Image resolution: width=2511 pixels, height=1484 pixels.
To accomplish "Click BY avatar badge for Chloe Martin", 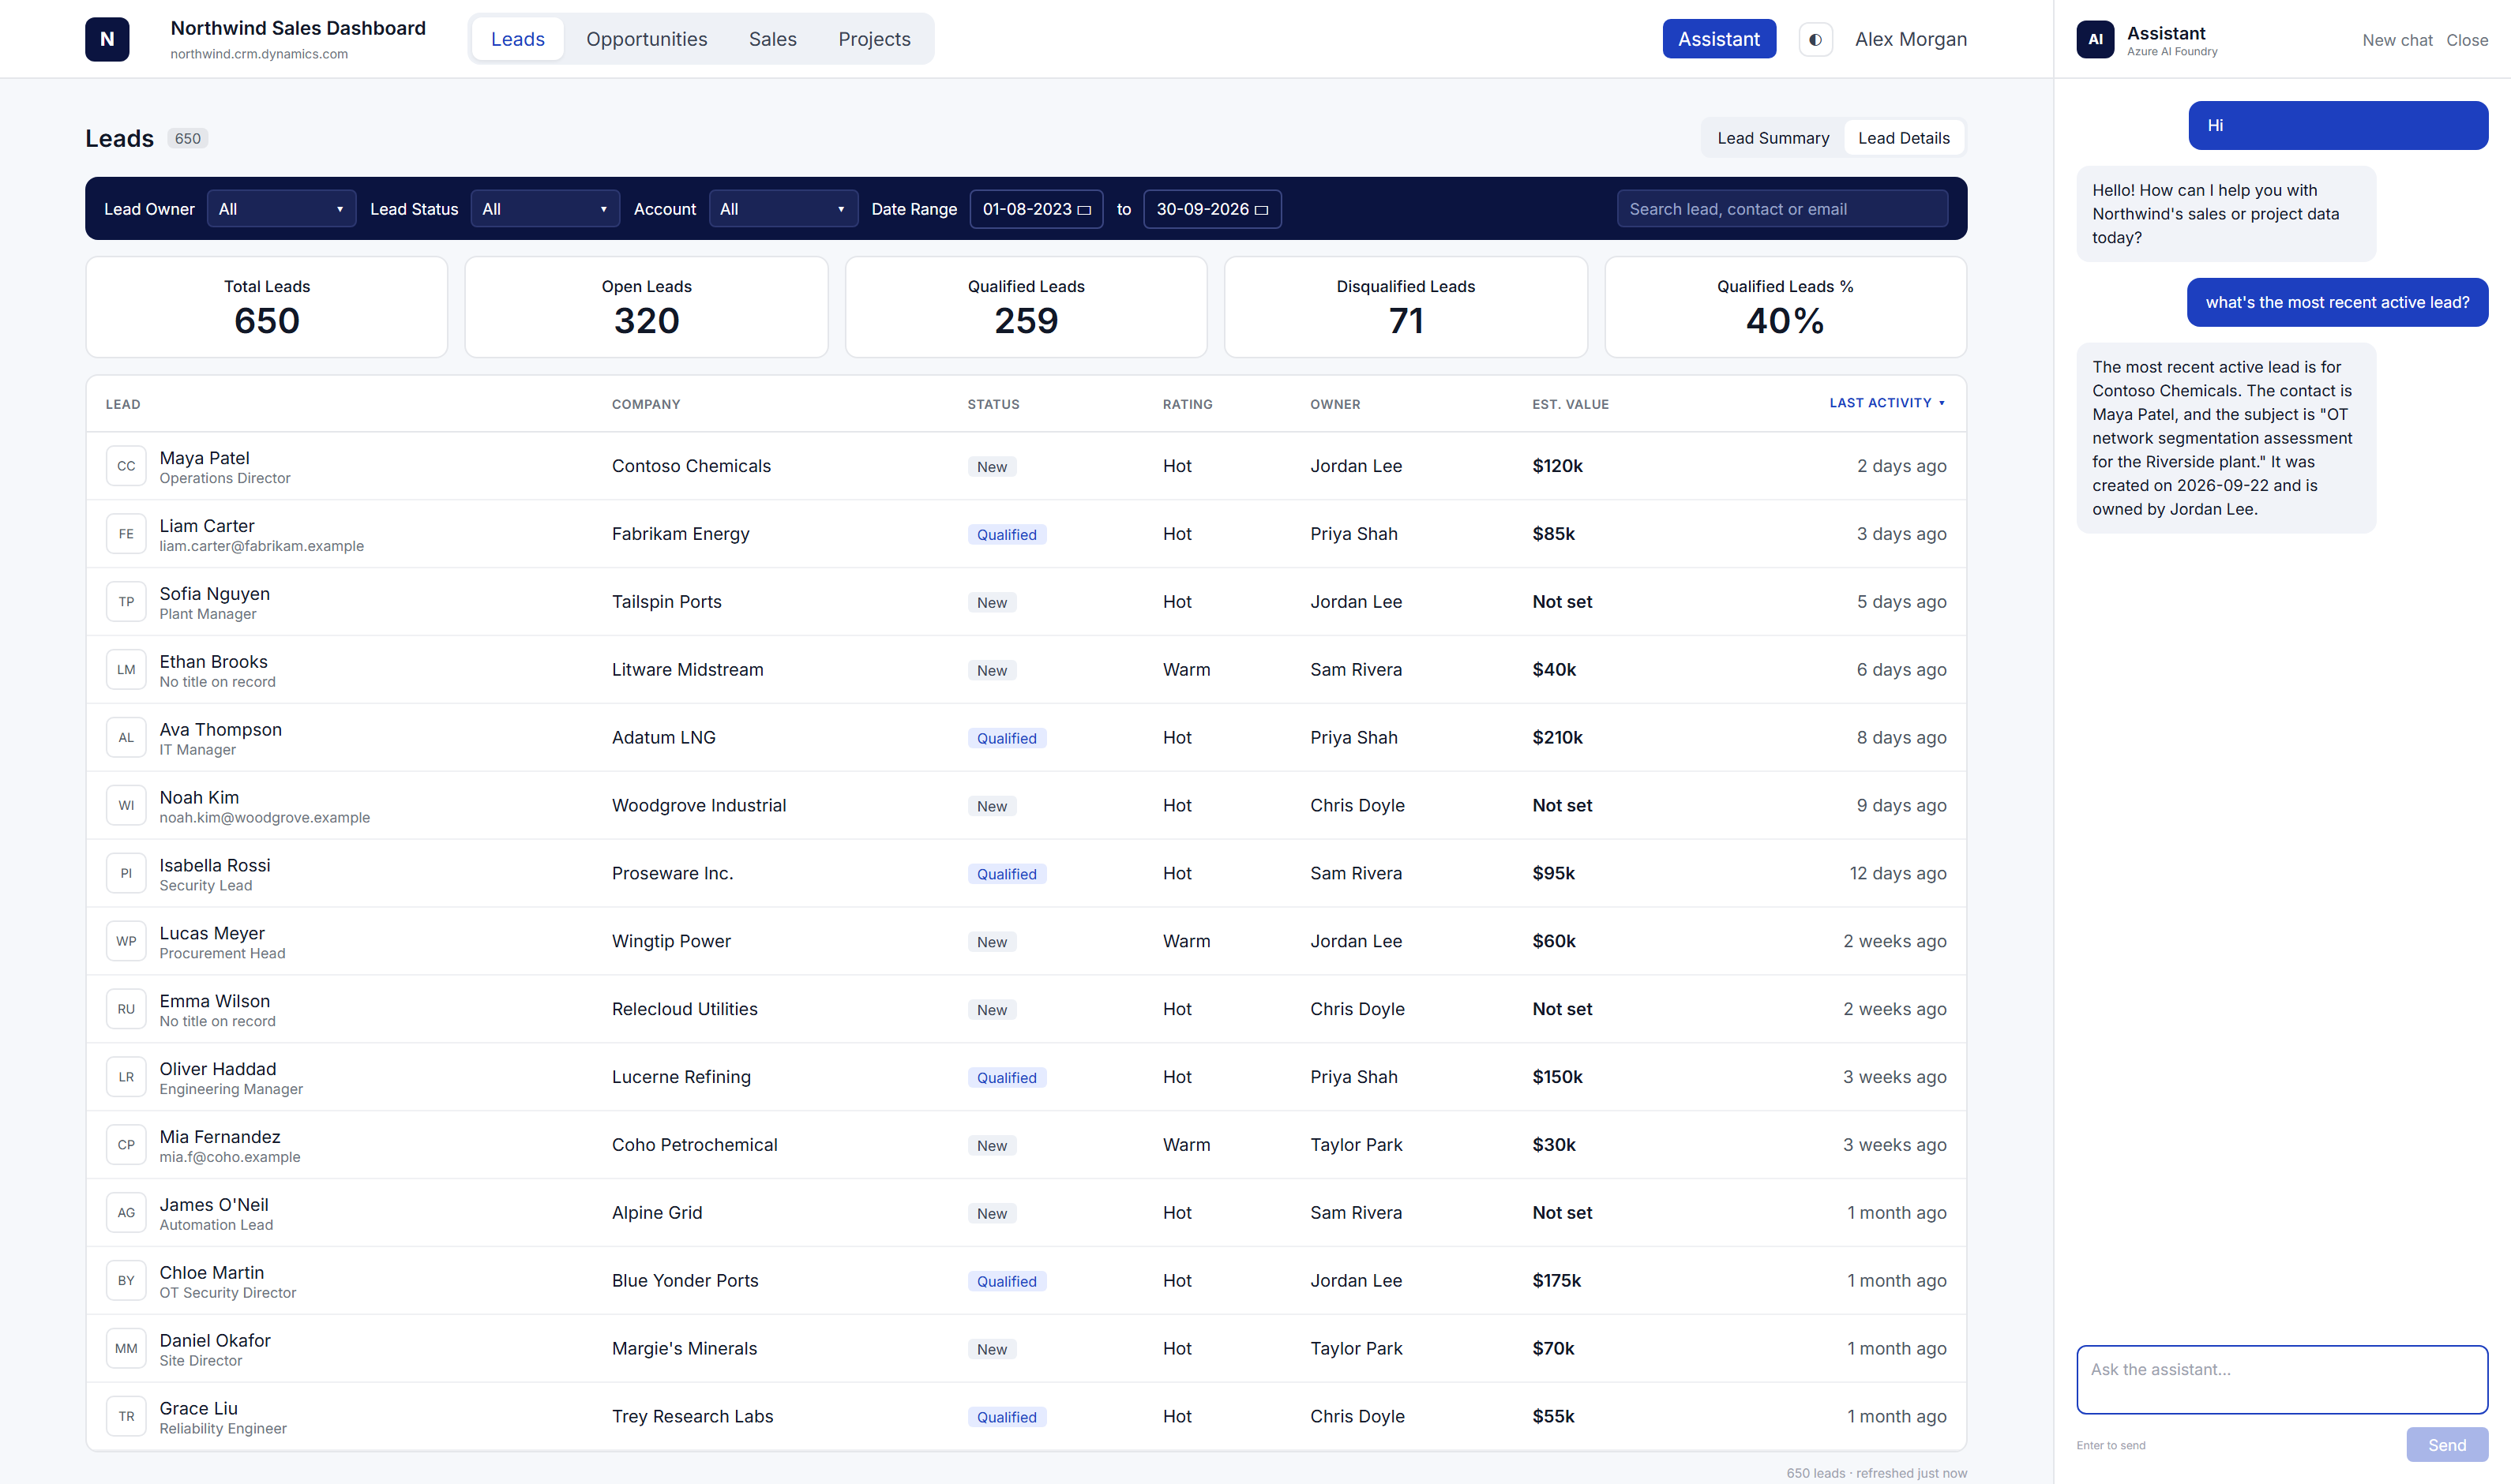I will tap(126, 1281).
